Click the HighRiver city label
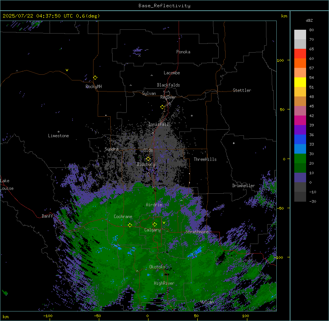329x321 pixels. pyautogui.click(x=164, y=284)
